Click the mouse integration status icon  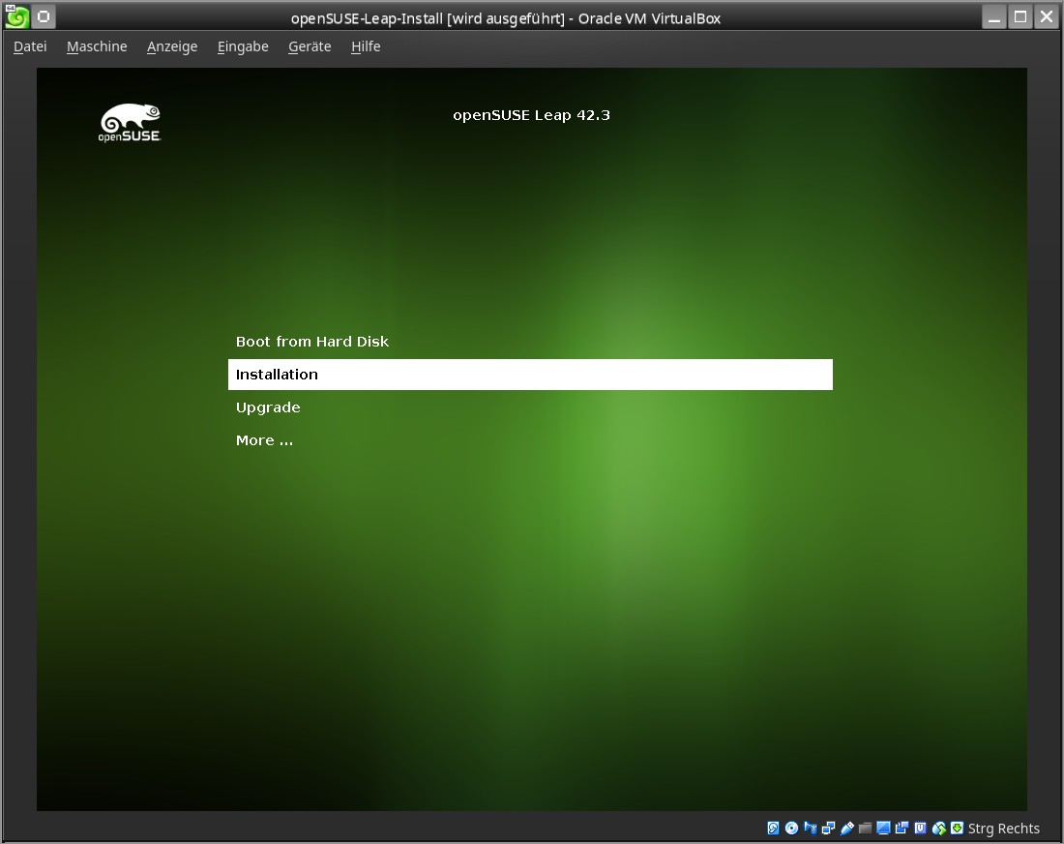click(x=939, y=828)
